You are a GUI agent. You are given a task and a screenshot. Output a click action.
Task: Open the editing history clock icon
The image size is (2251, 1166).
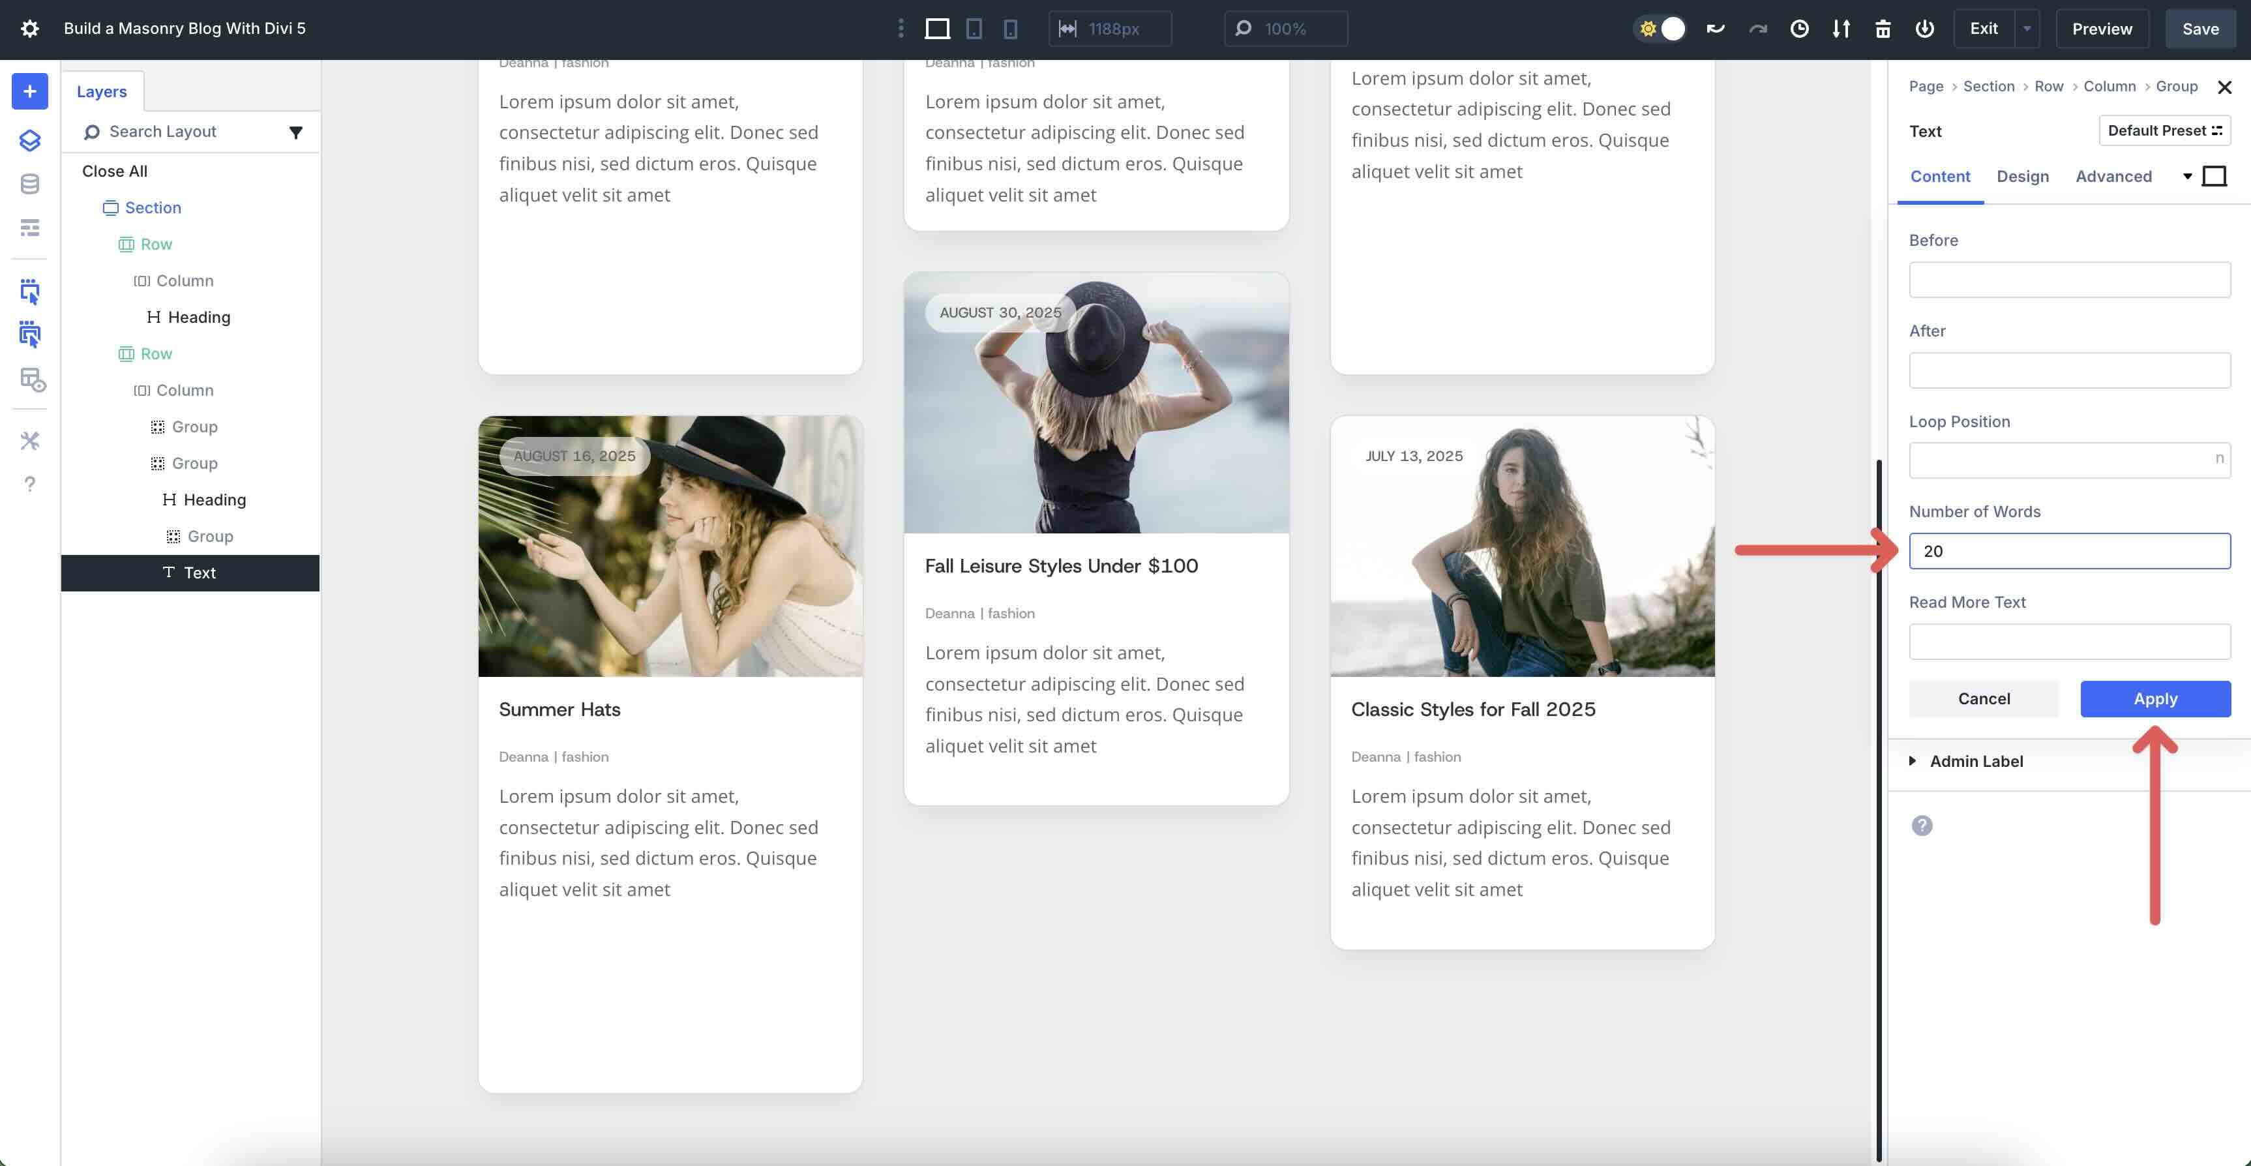(x=1799, y=28)
